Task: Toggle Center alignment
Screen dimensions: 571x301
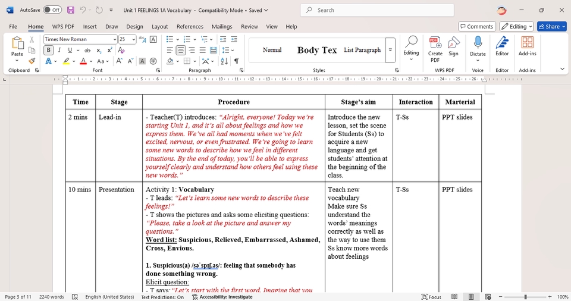Action: coord(181,51)
